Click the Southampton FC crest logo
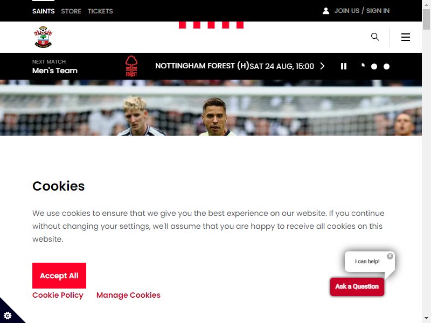 click(x=43, y=37)
